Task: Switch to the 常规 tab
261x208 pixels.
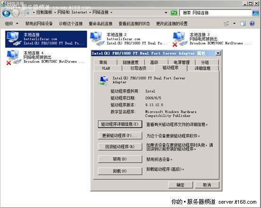Action: pyautogui.click(x=106, y=62)
